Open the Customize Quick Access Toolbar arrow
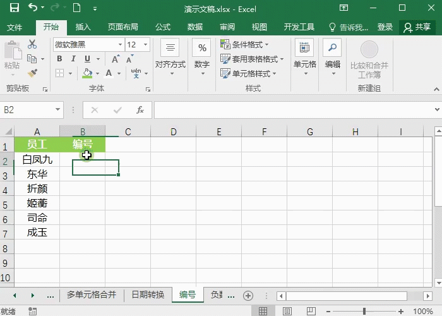 [95, 9]
